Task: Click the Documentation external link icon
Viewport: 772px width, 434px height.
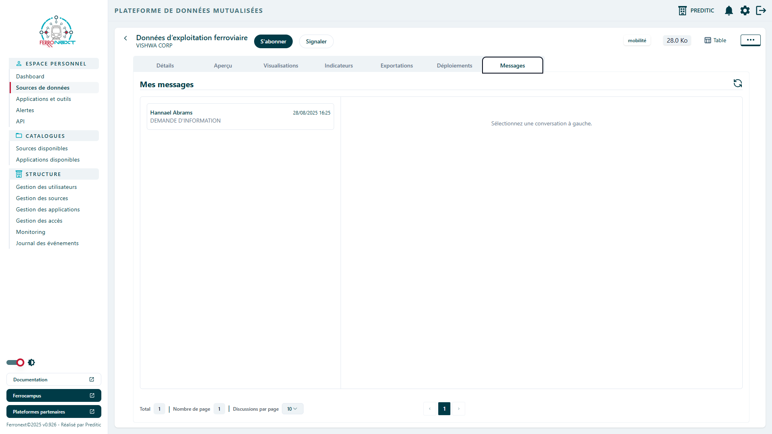Action: pos(92,379)
